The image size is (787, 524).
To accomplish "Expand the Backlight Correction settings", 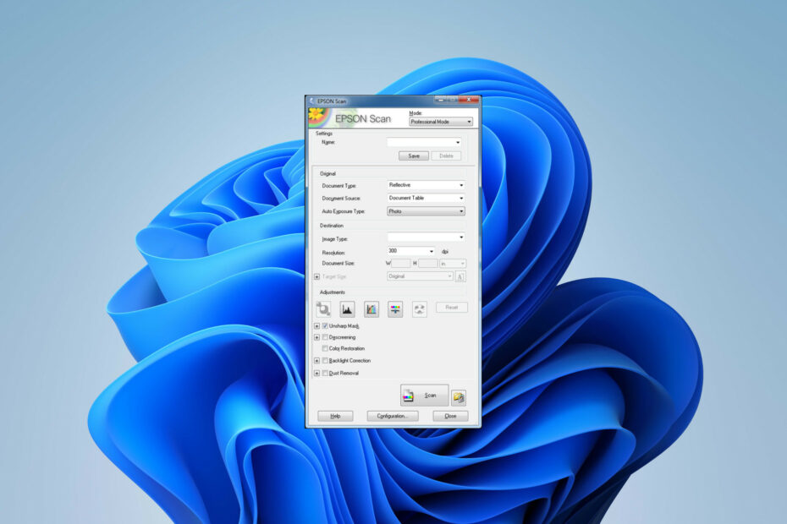I will pos(316,361).
